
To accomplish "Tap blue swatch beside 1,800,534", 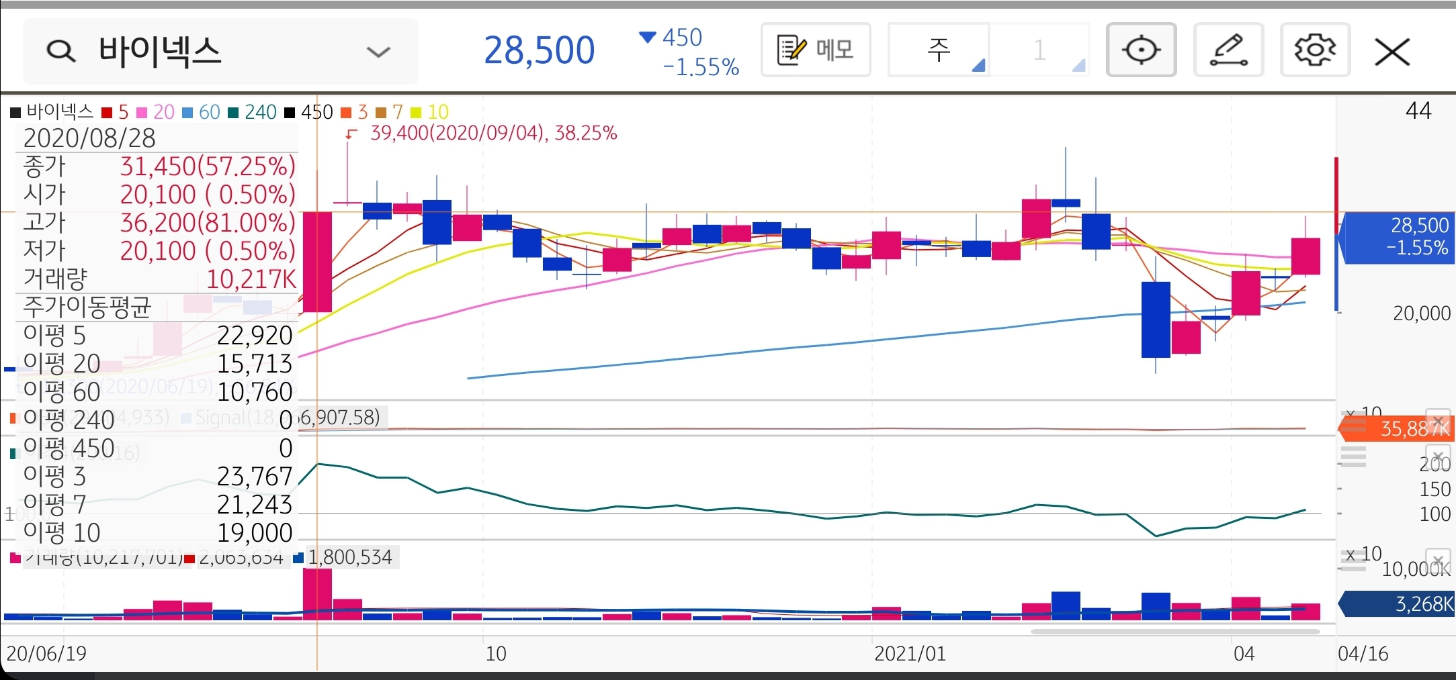I will tap(298, 558).
